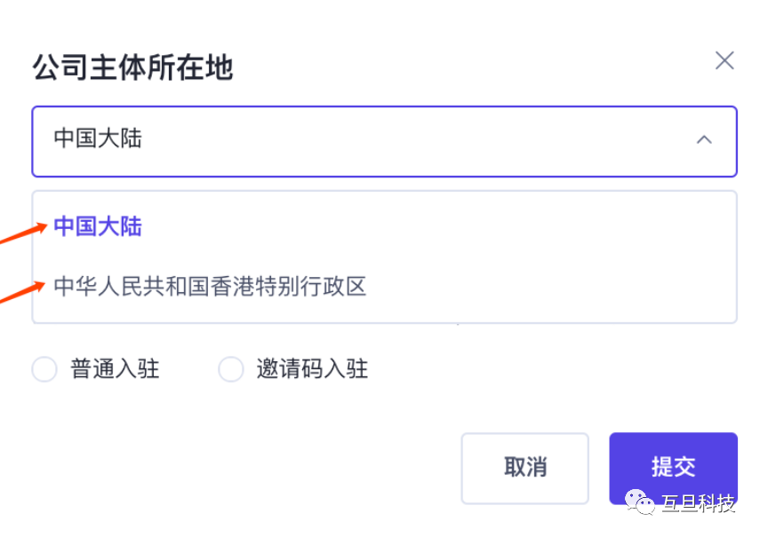Click the red arrow pointing at 中国大陆
The height and width of the screenshot is (537, 760).
[25, 233]
